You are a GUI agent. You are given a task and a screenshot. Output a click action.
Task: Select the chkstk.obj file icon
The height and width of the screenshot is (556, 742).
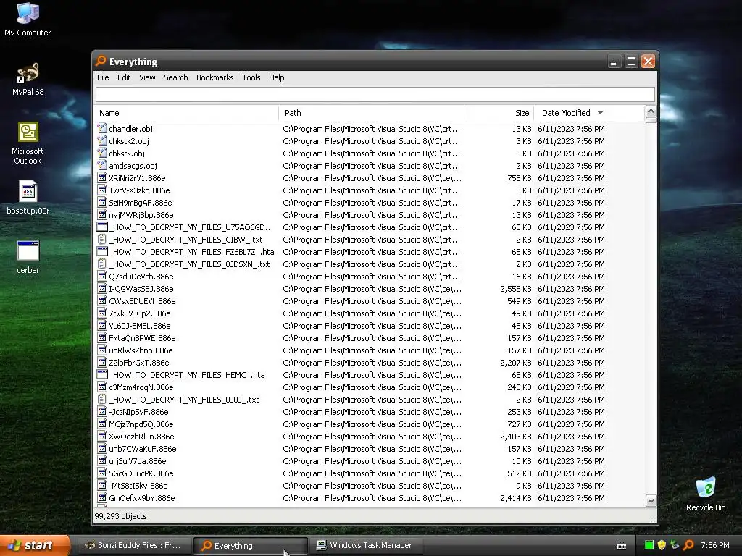(101, 153)
